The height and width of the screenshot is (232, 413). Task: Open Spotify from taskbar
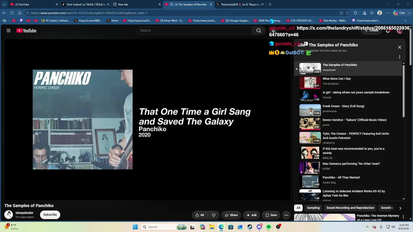coord(269,227)
